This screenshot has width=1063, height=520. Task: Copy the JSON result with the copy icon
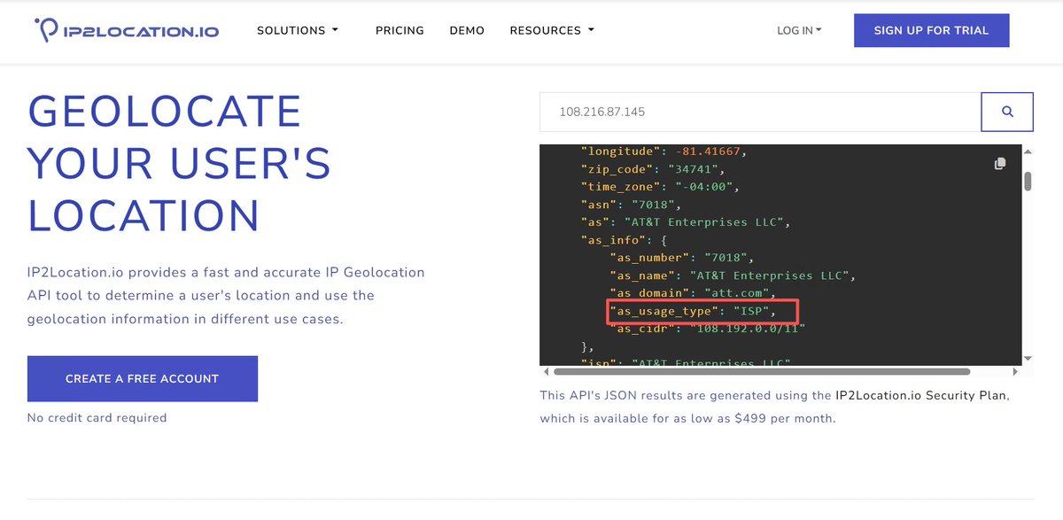(1000, 163)
